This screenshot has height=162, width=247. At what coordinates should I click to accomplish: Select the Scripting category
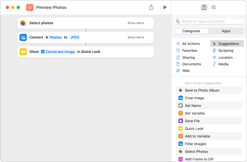[x=226, y=51]
